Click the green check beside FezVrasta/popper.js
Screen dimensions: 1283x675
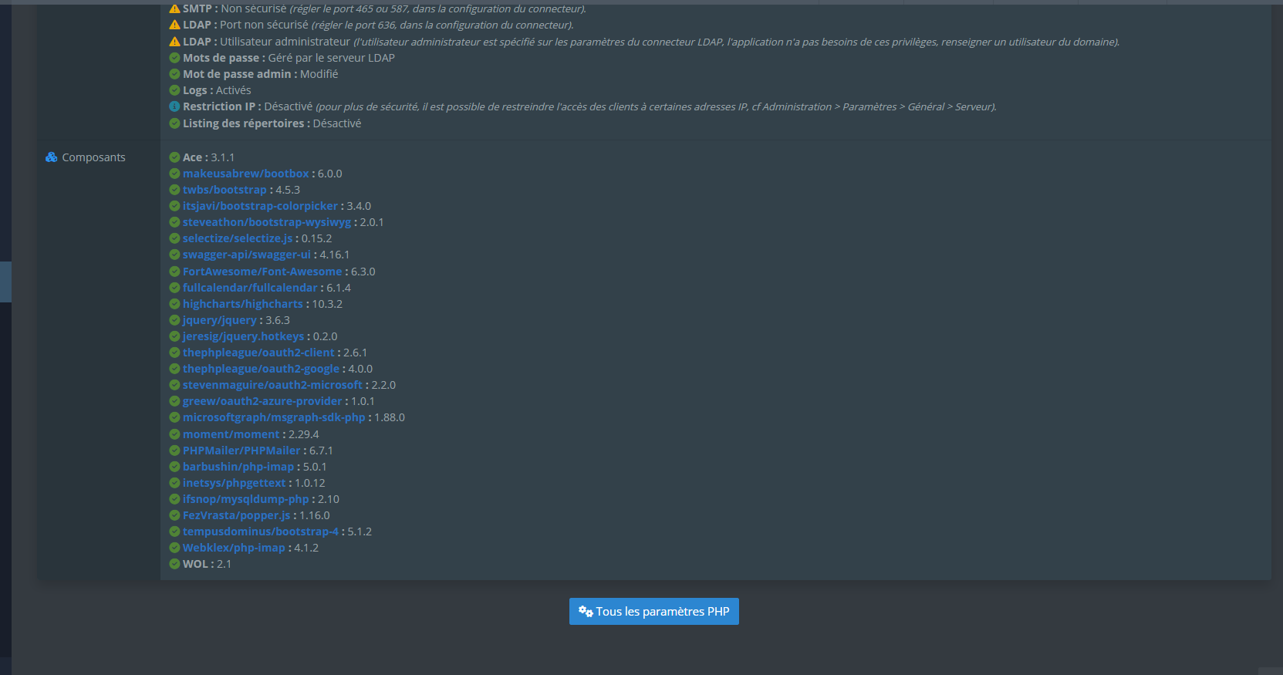coord(174,515)
